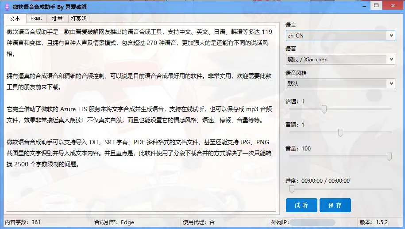
Task: Expand the 语音风格 默认 dropdown
Action: point(340,83)
